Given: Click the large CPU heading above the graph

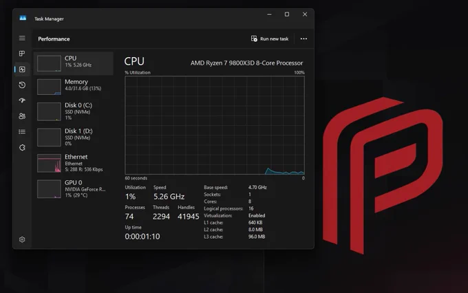Looking at the screenshot, I should (x=134, y=61).
